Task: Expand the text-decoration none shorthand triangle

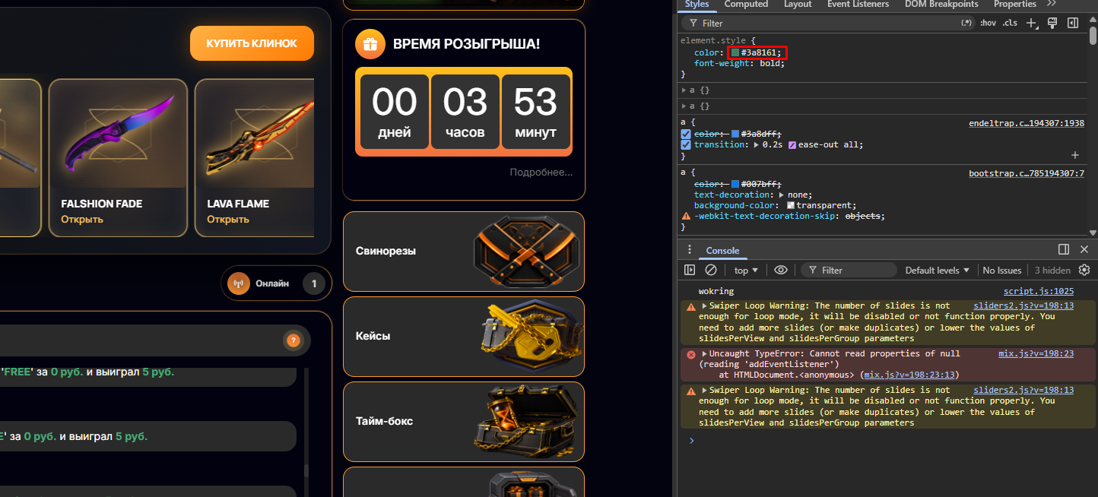Action: click(782, 195)
